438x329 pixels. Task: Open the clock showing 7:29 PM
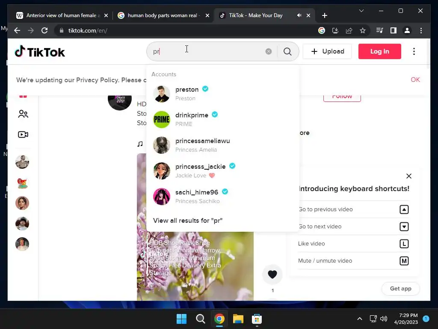pos(406,319)
